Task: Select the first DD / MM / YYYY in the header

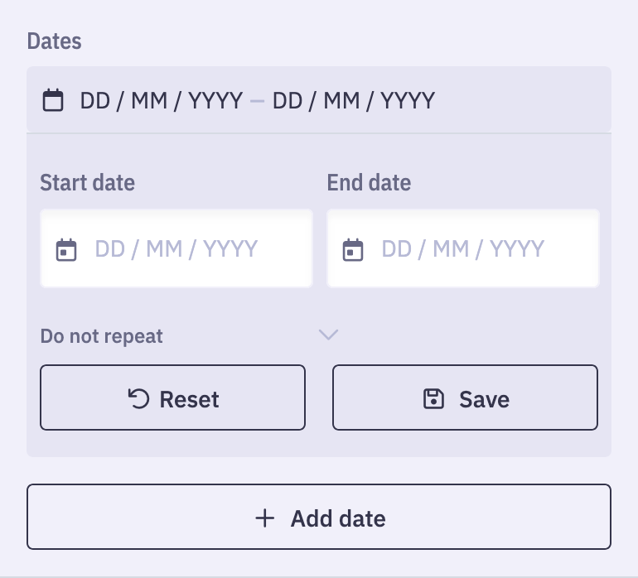Action: [162, 100]
